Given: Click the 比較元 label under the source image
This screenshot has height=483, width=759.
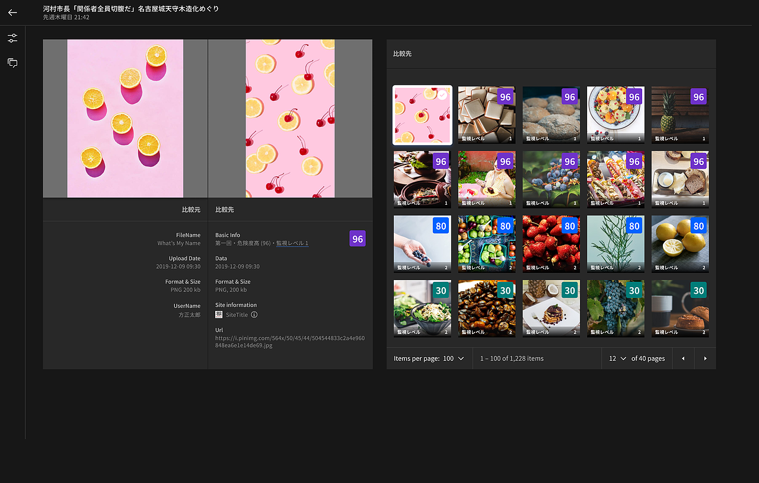Looking at the screenshot, I should tap(191, 209).
